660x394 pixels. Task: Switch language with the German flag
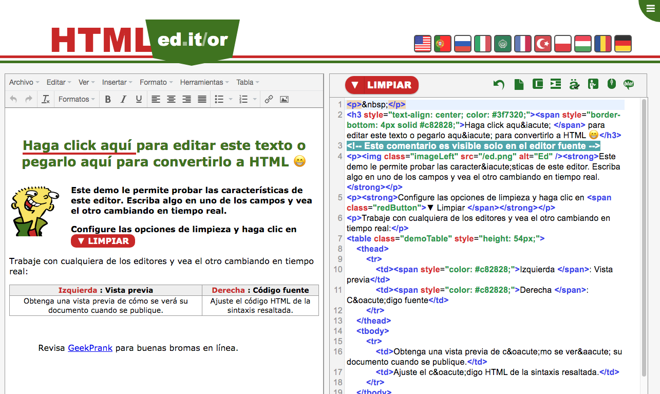[x=623, y=44]
